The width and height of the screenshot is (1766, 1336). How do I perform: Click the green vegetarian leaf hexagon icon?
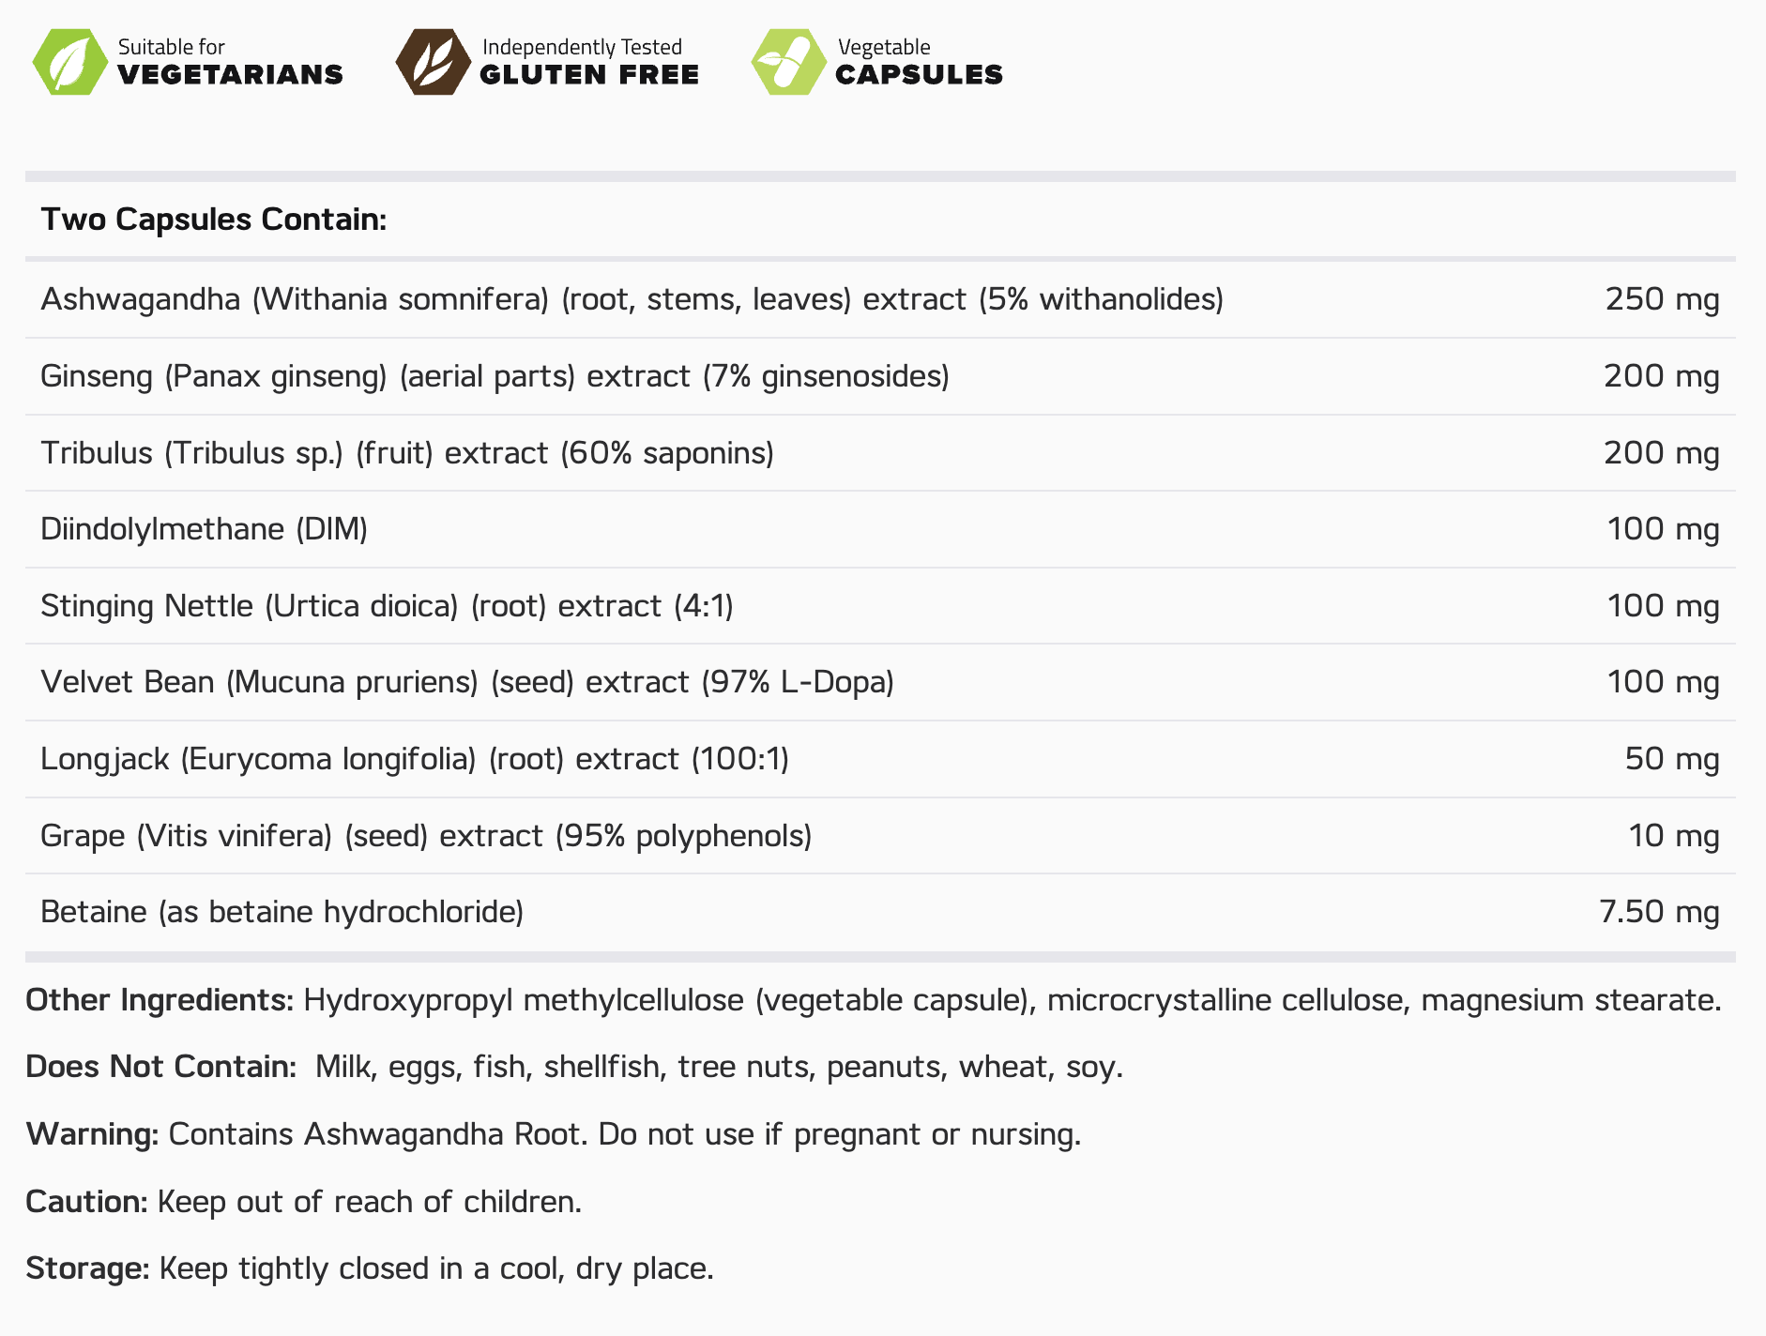69,62
